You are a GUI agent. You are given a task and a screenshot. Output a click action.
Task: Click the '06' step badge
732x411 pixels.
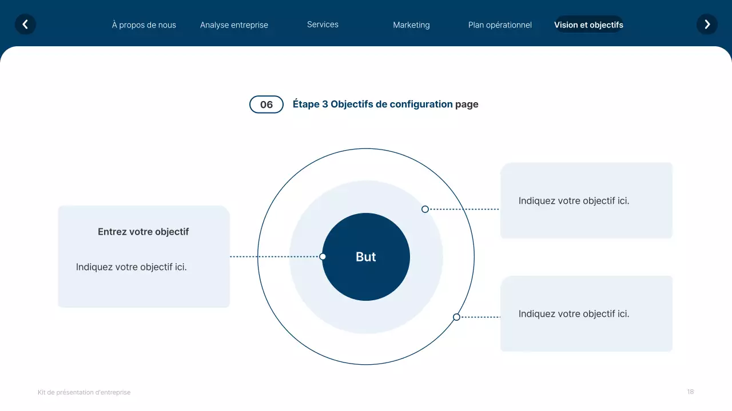(266, 104)
